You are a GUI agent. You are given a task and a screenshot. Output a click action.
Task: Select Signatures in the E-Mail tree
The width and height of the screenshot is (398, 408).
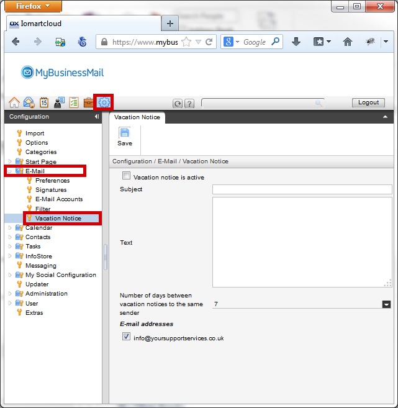(51, 190)
